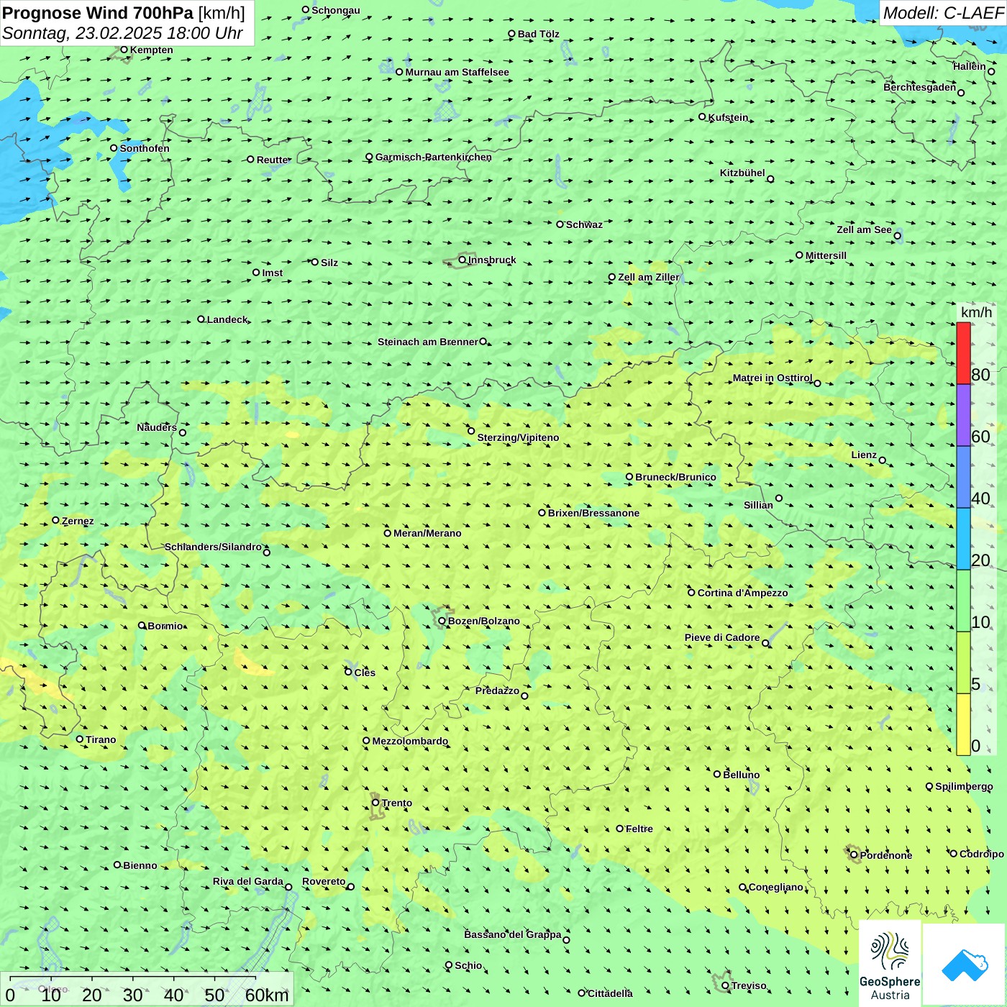
Task: Click the Sillian label
Action: click(x=758, y=505)
